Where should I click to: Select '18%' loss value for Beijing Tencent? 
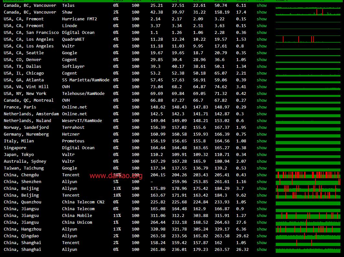click(x=117, y=195)
